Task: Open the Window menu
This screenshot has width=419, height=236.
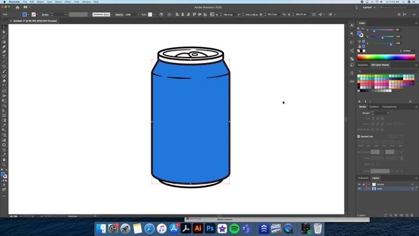Action: click(x=86, y=1)
